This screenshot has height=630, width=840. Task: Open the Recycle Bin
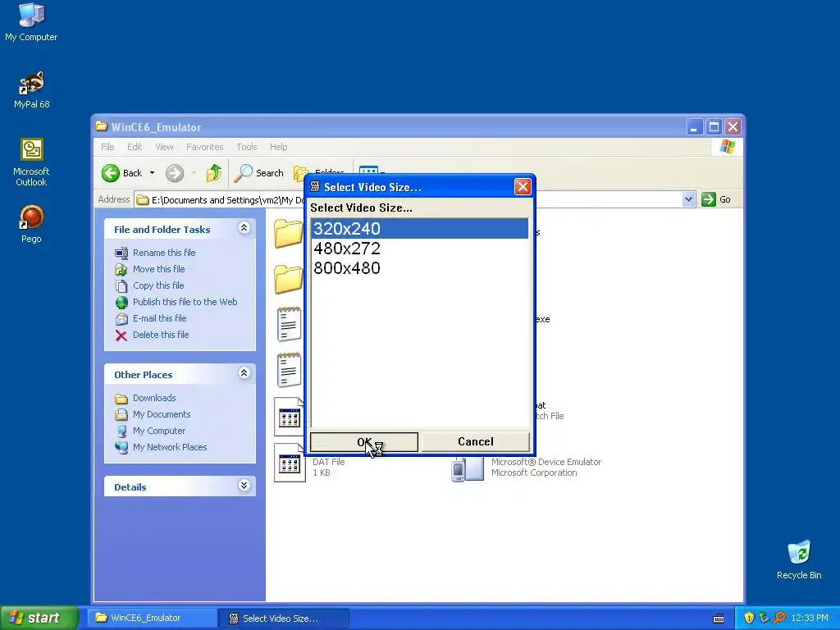coord(799,559)
